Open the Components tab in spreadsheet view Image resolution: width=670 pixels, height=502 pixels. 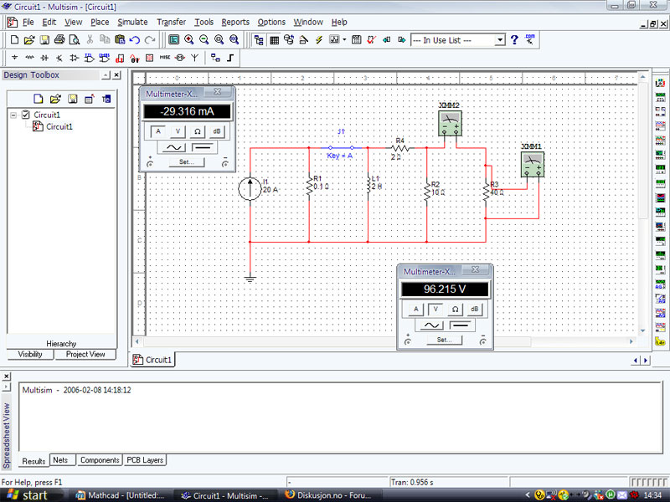click(100, 460)
